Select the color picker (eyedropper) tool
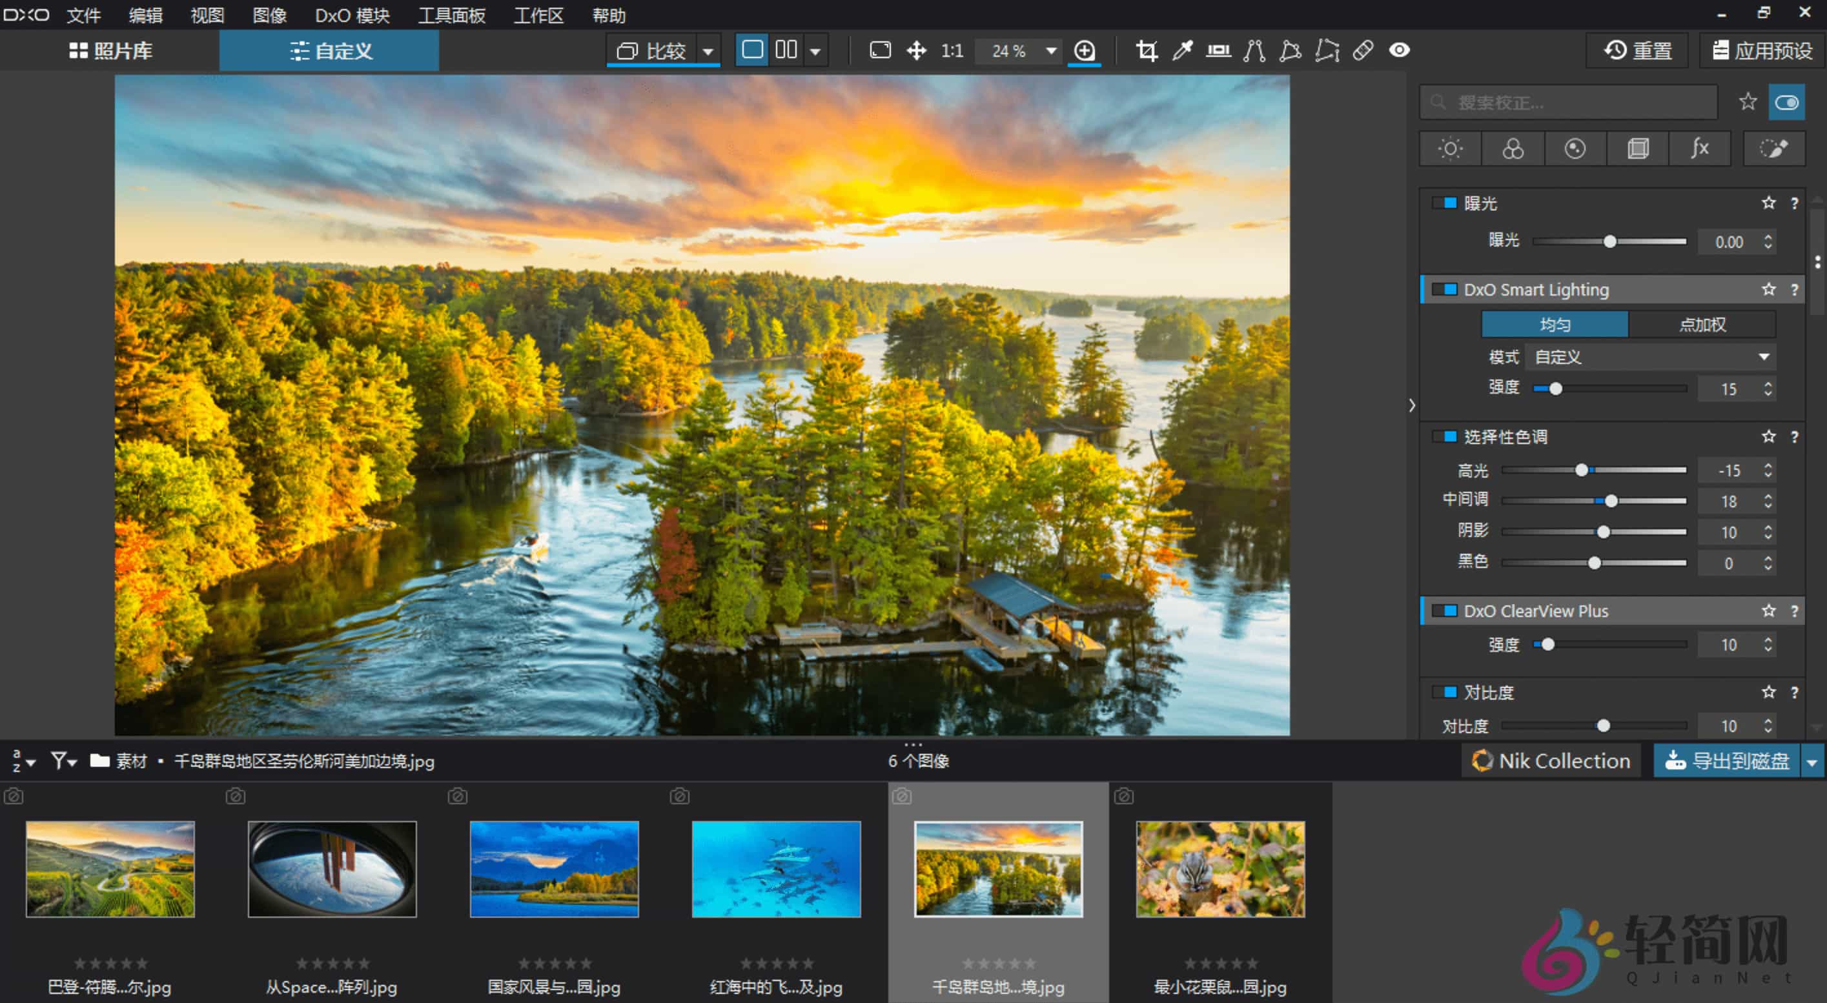The height and width of the screenshot is (1003, 1827). pyautogui.click(x=1183, y=50)
